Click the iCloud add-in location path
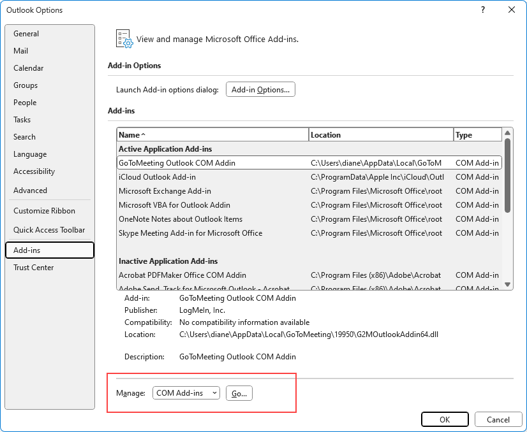Image resolution: width=527 pixels, height=432 pixels. point(377,177)
